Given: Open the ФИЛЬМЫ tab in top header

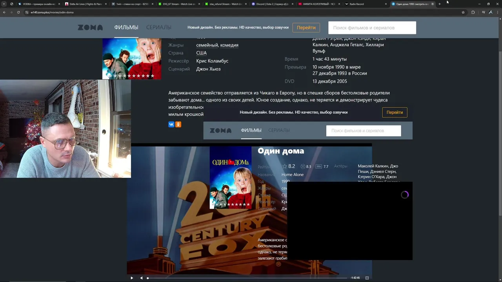Looking at the screenshot, I should 126,27.
